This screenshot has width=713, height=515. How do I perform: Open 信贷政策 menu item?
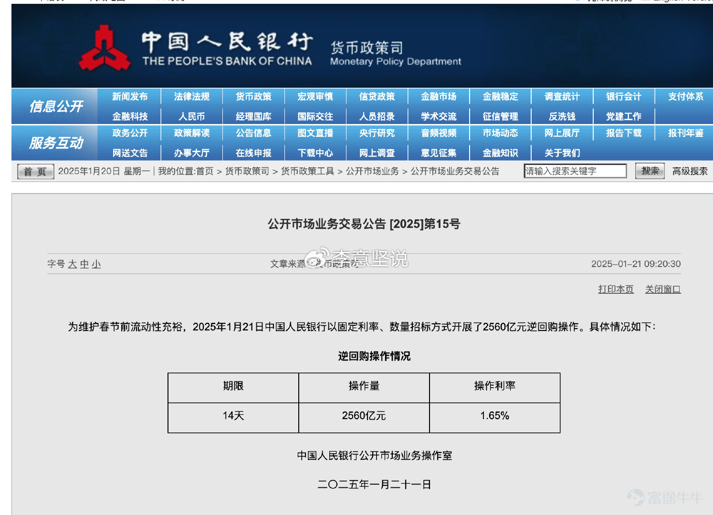tap(377, 97)
